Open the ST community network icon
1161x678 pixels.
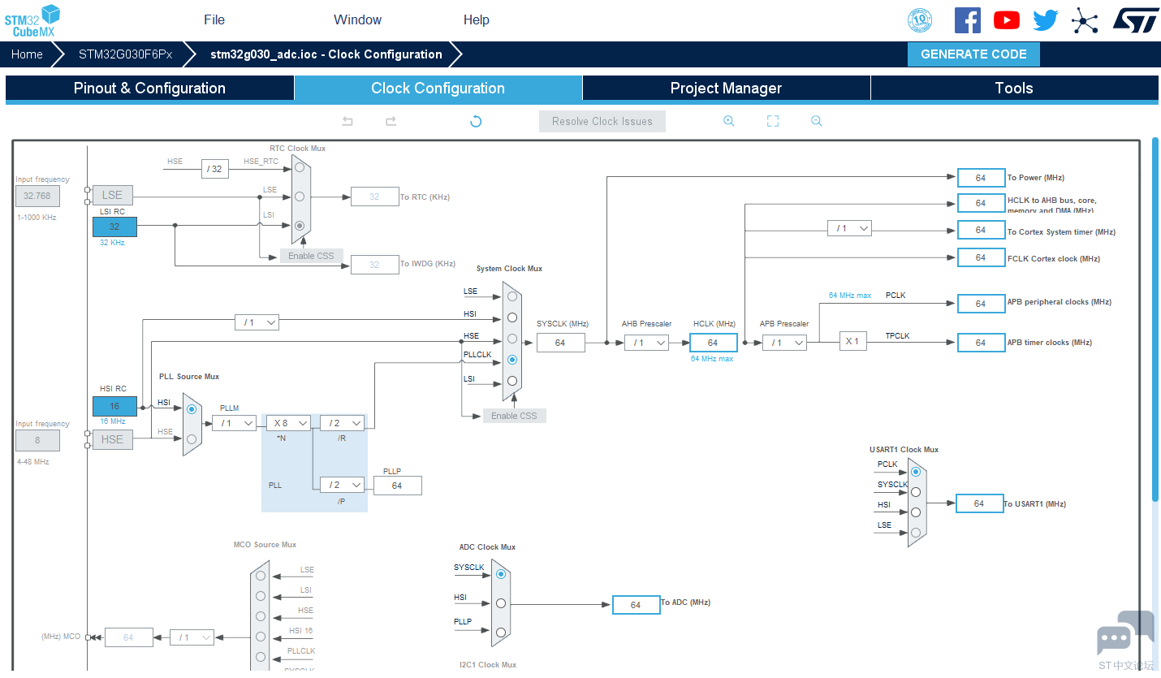tap(1085, 20)
